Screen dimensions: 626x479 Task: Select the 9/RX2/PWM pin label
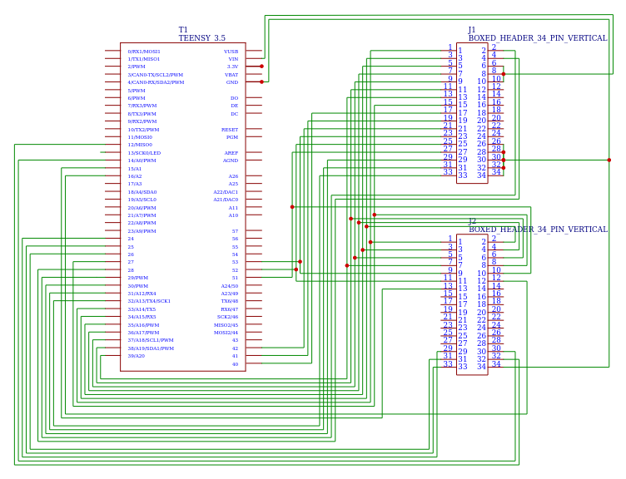click(142, 121)
